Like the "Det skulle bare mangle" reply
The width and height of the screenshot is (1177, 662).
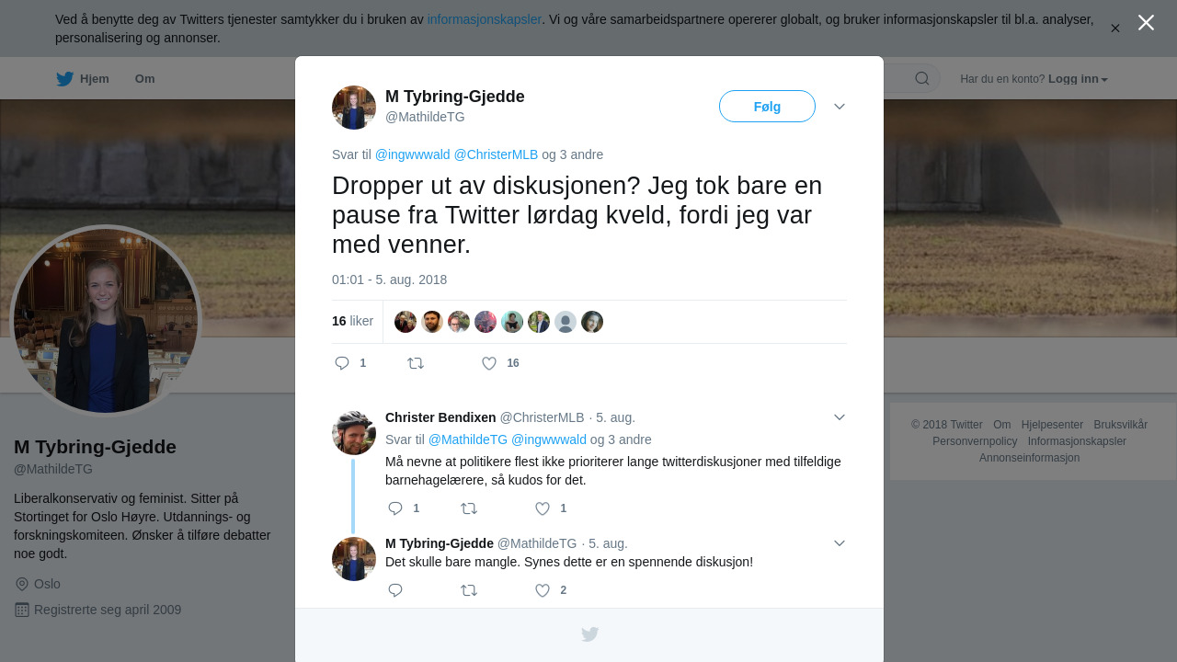[x=543, y=590]
